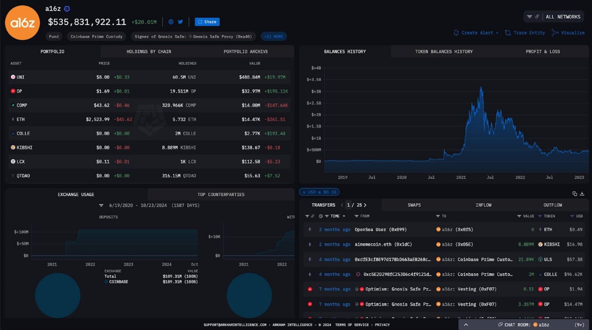Image resolution: width=592 pixels, height=330 pixels.
Task: Open the Visualize link
Action: point(568,33)
